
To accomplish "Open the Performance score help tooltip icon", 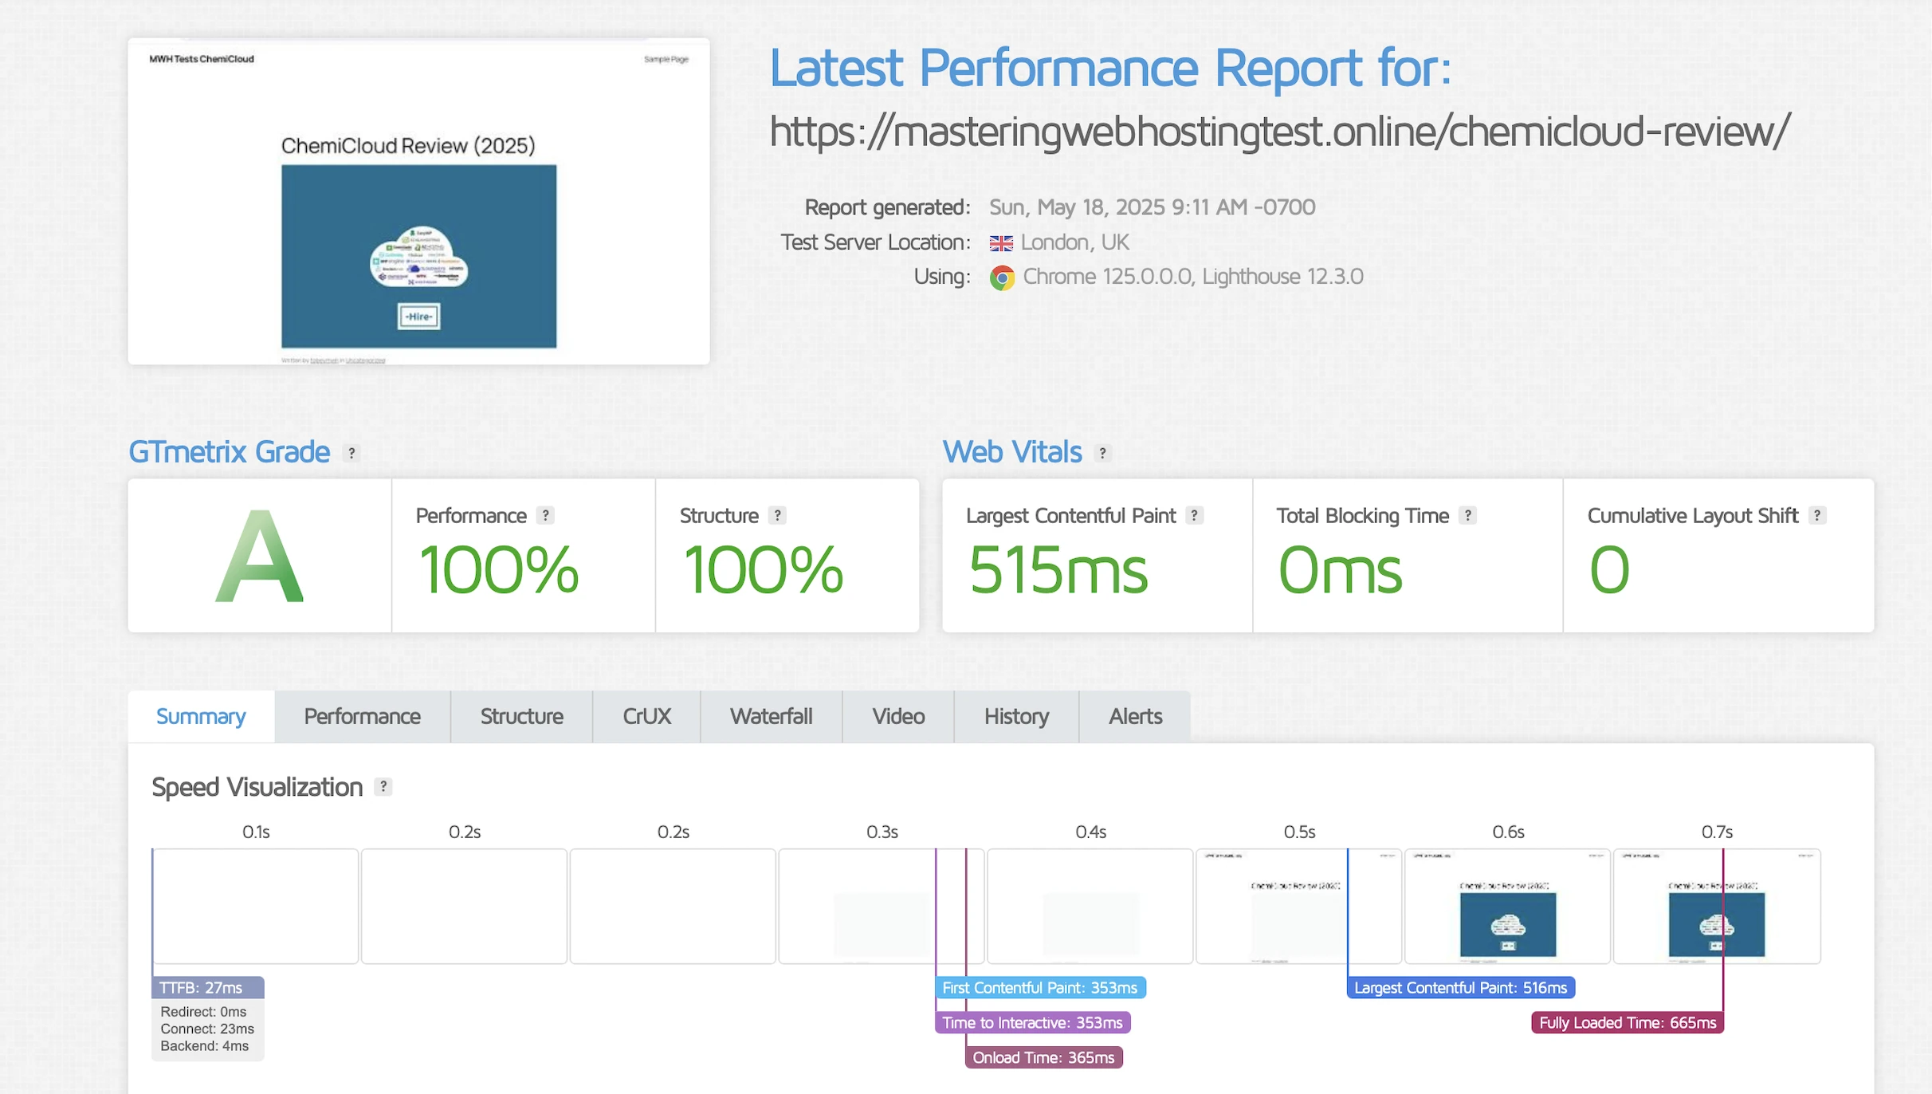I will coord(545,516).
